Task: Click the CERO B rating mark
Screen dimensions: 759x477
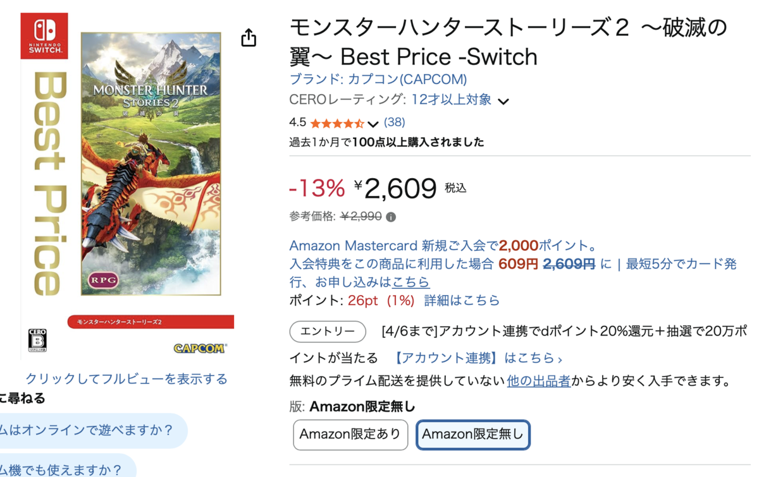Action: click(37, 340)
